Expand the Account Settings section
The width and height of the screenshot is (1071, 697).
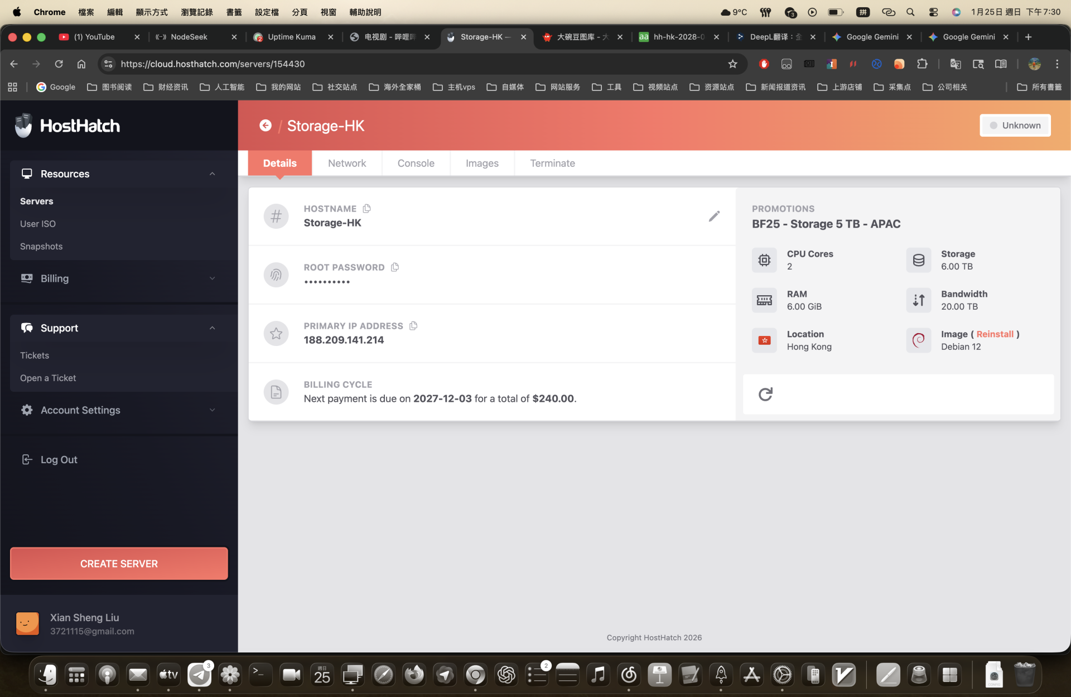[119, 410]
